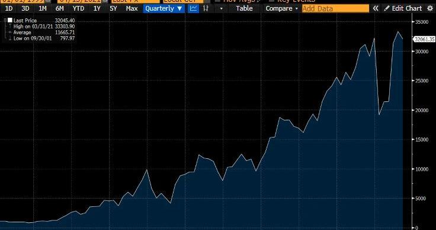Switch range to 5Y
This screenshot has width=436, height=230.
[113, 8]
